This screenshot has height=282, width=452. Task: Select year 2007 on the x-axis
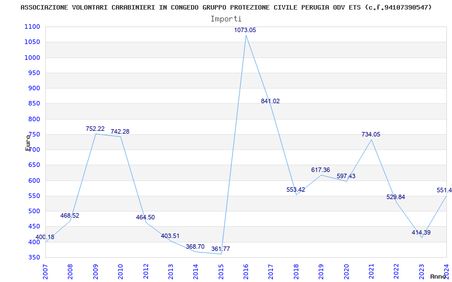click(x=45, y=271)
